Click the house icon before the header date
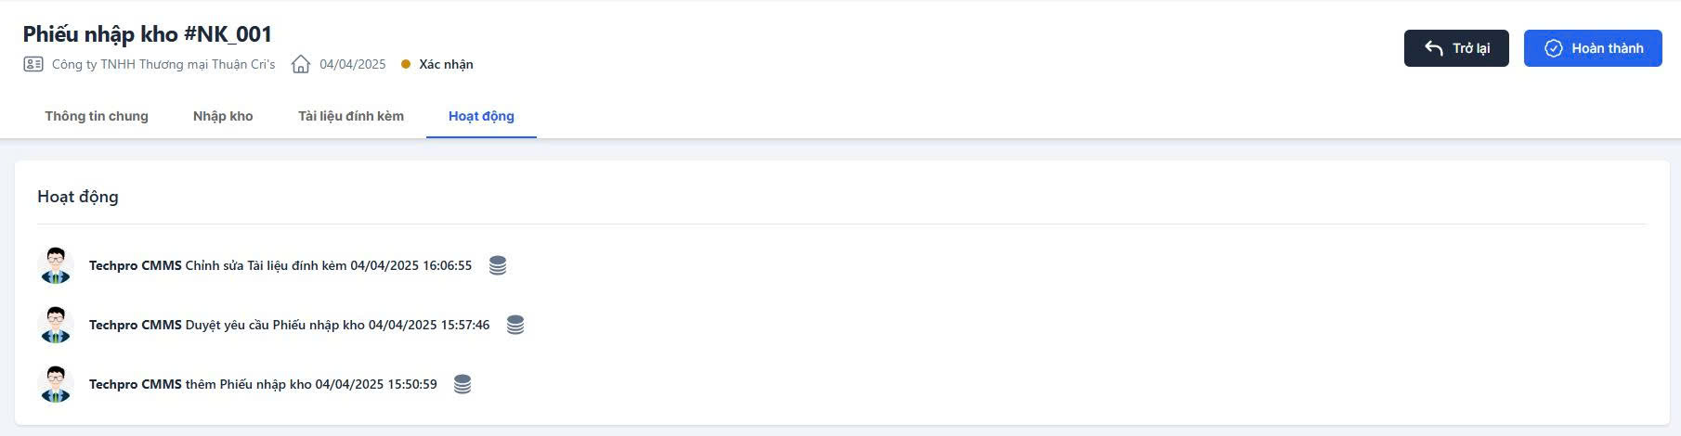Viewport: 1681px width, 436px height. click(301, 65)
